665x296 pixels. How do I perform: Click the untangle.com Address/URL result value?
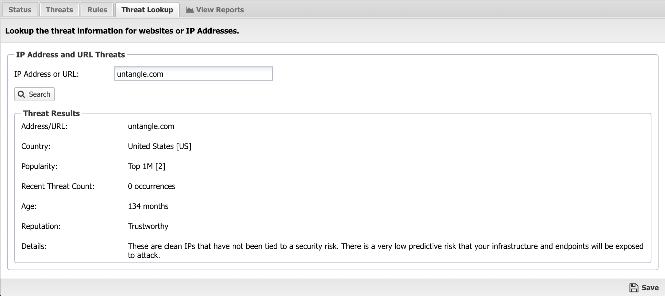151,126
